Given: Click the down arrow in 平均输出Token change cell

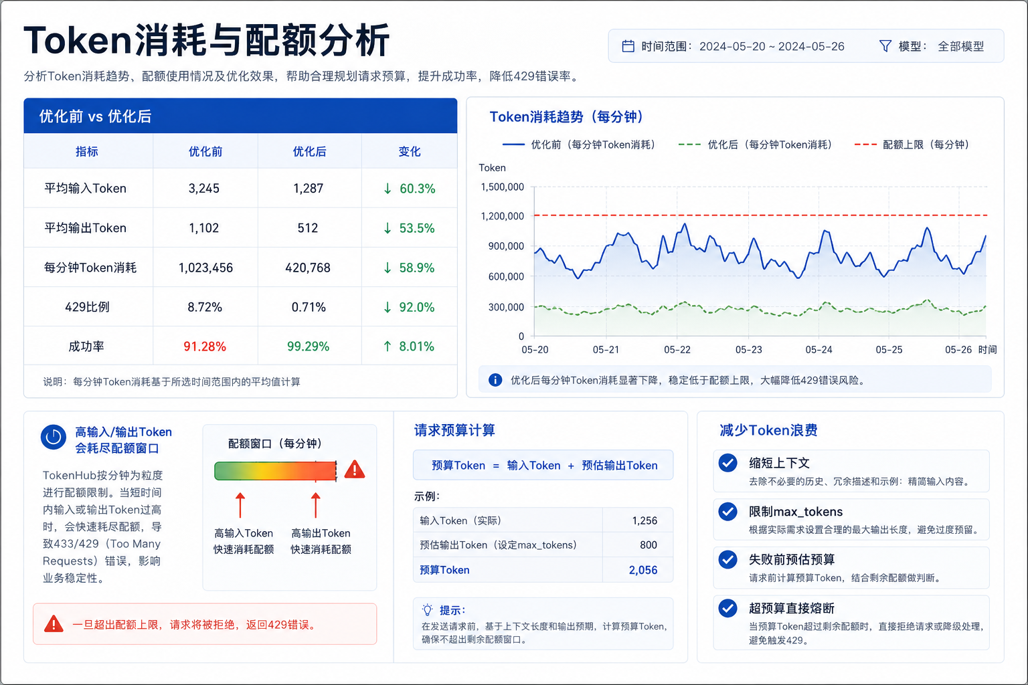Looking at the screenshot, I should [388, 228].
